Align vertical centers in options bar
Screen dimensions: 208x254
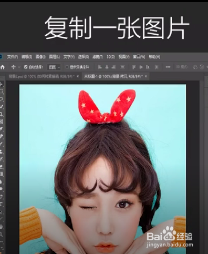pos(141,67)
